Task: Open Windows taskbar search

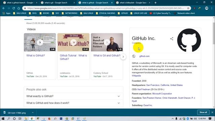Action: [9, 119]
